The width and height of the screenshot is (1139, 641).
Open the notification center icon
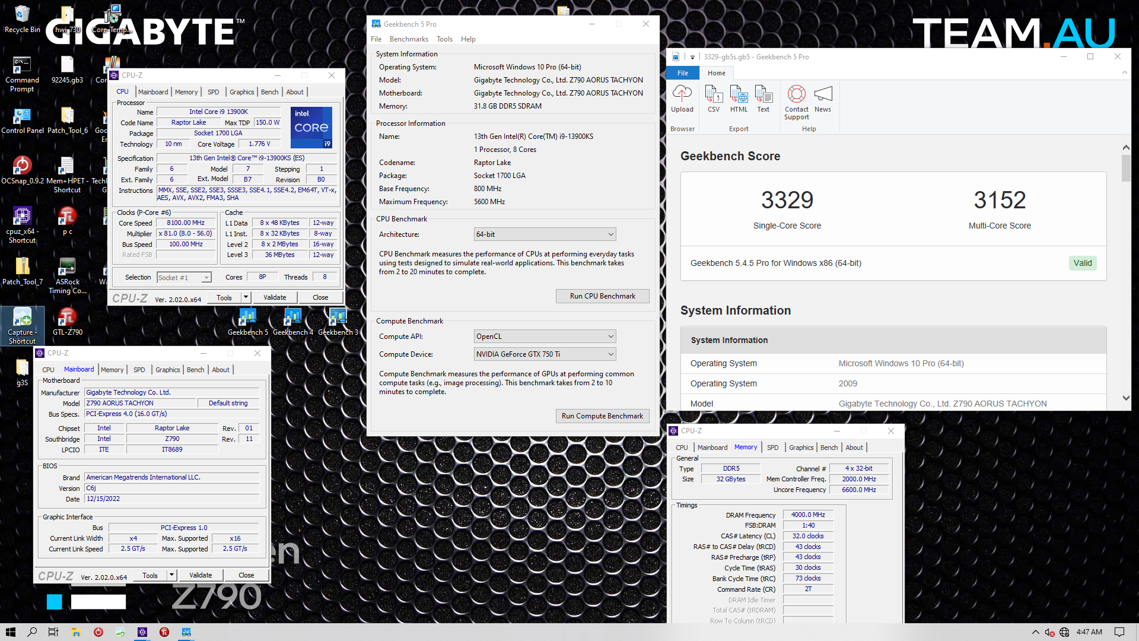click(x=1119, y=632)
